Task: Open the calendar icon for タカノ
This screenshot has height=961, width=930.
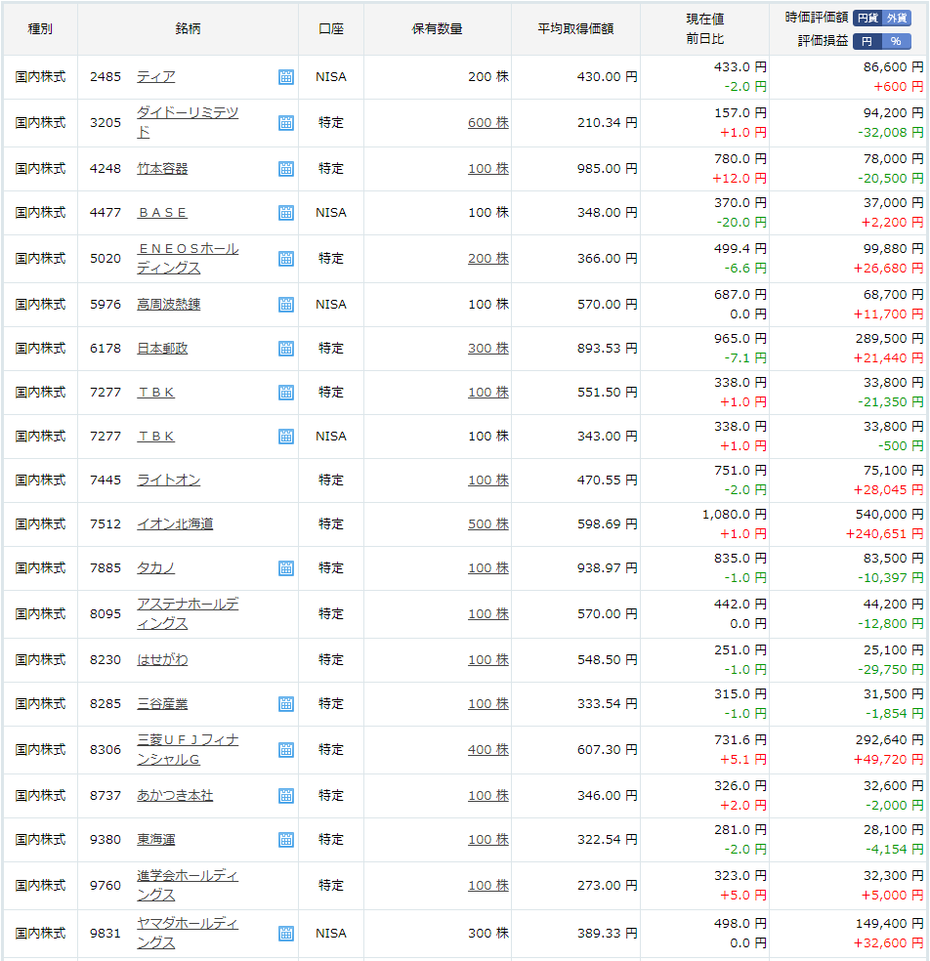Action: pos(286,568)
